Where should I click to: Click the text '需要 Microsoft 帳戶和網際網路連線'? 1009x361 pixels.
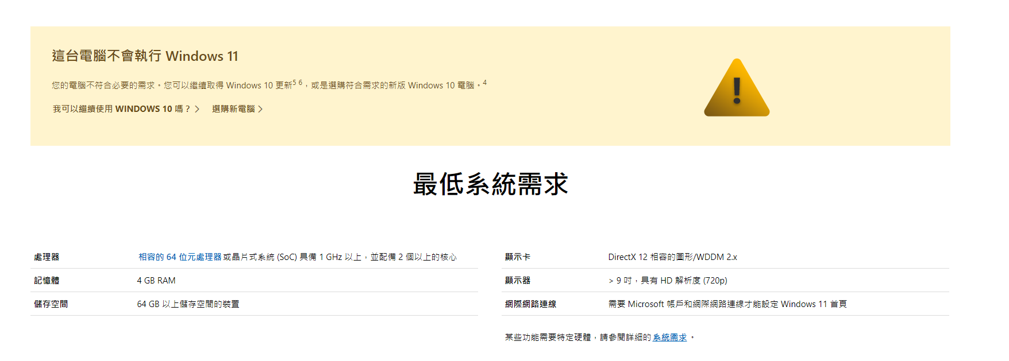pos(676,304)
